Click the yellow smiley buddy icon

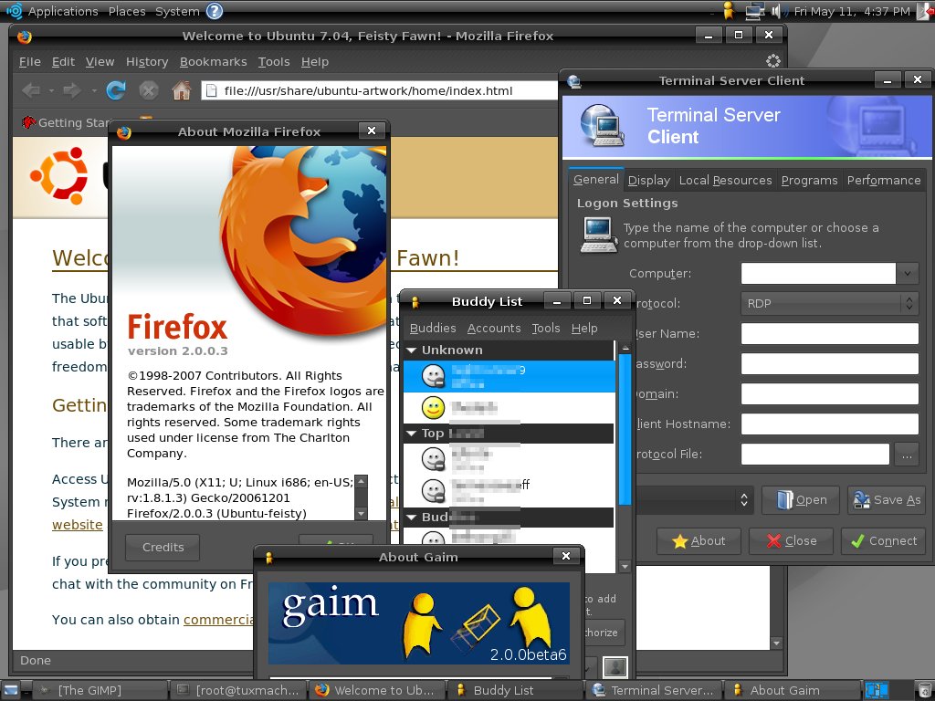click(433, 408)
